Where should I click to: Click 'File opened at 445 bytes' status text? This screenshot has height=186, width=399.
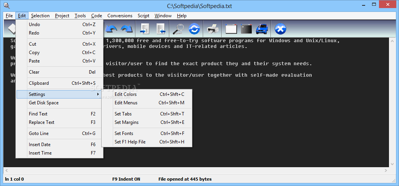pos(185,179)
